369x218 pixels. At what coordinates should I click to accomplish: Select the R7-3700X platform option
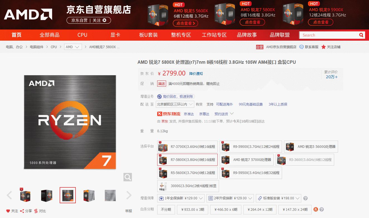pos(187,146)
